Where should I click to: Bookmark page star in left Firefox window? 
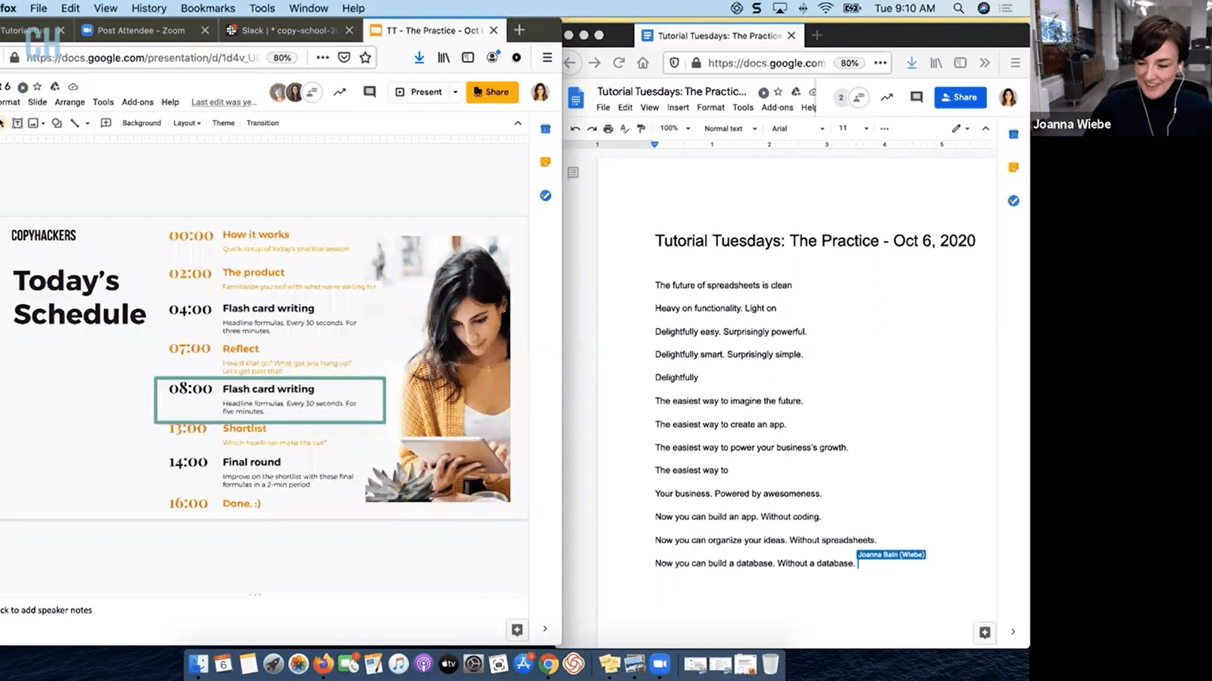[365, 57]
